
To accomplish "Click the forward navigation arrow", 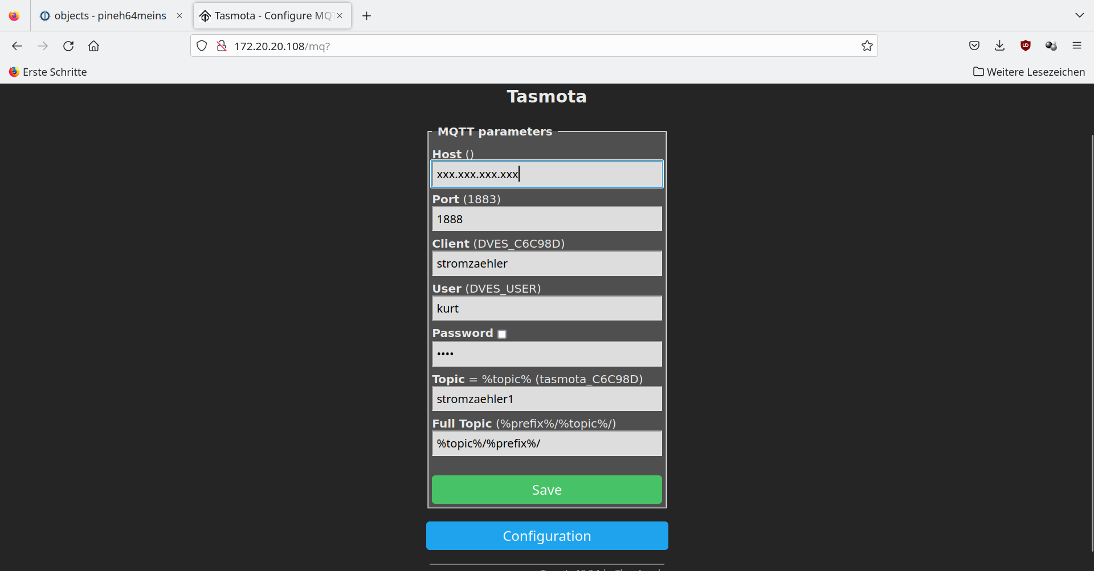I will [43, 46].
